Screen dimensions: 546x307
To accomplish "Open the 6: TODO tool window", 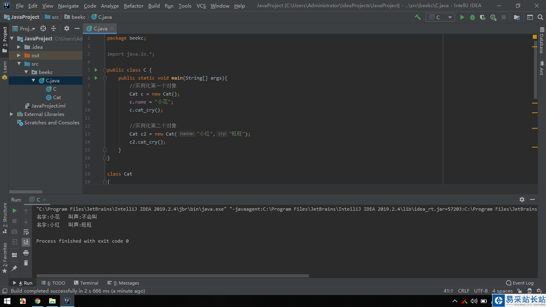I will point(54,283).
